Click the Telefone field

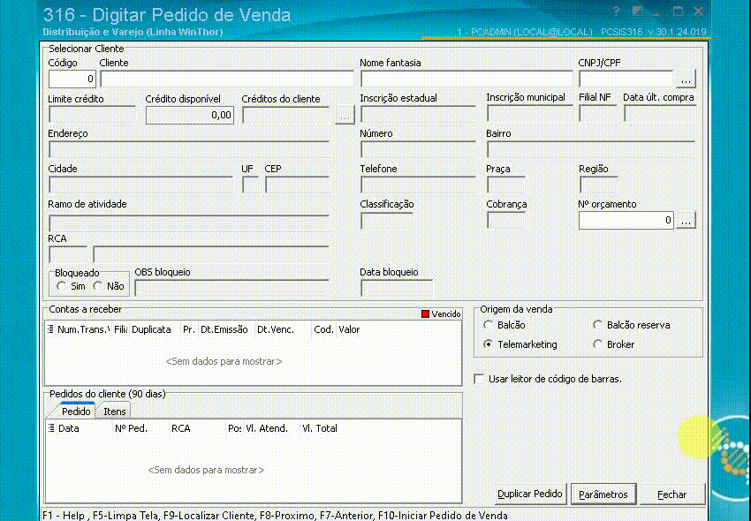click(x=418, y=185)
